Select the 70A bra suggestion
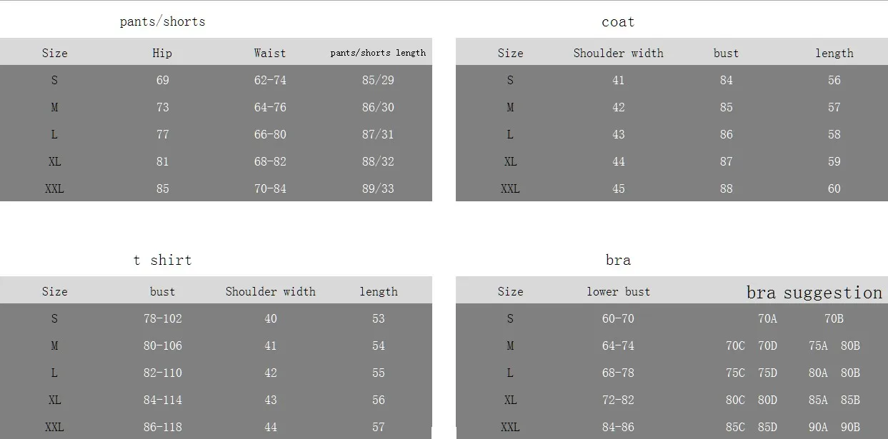This screenshot has width=888, height=439. (767, 318)
